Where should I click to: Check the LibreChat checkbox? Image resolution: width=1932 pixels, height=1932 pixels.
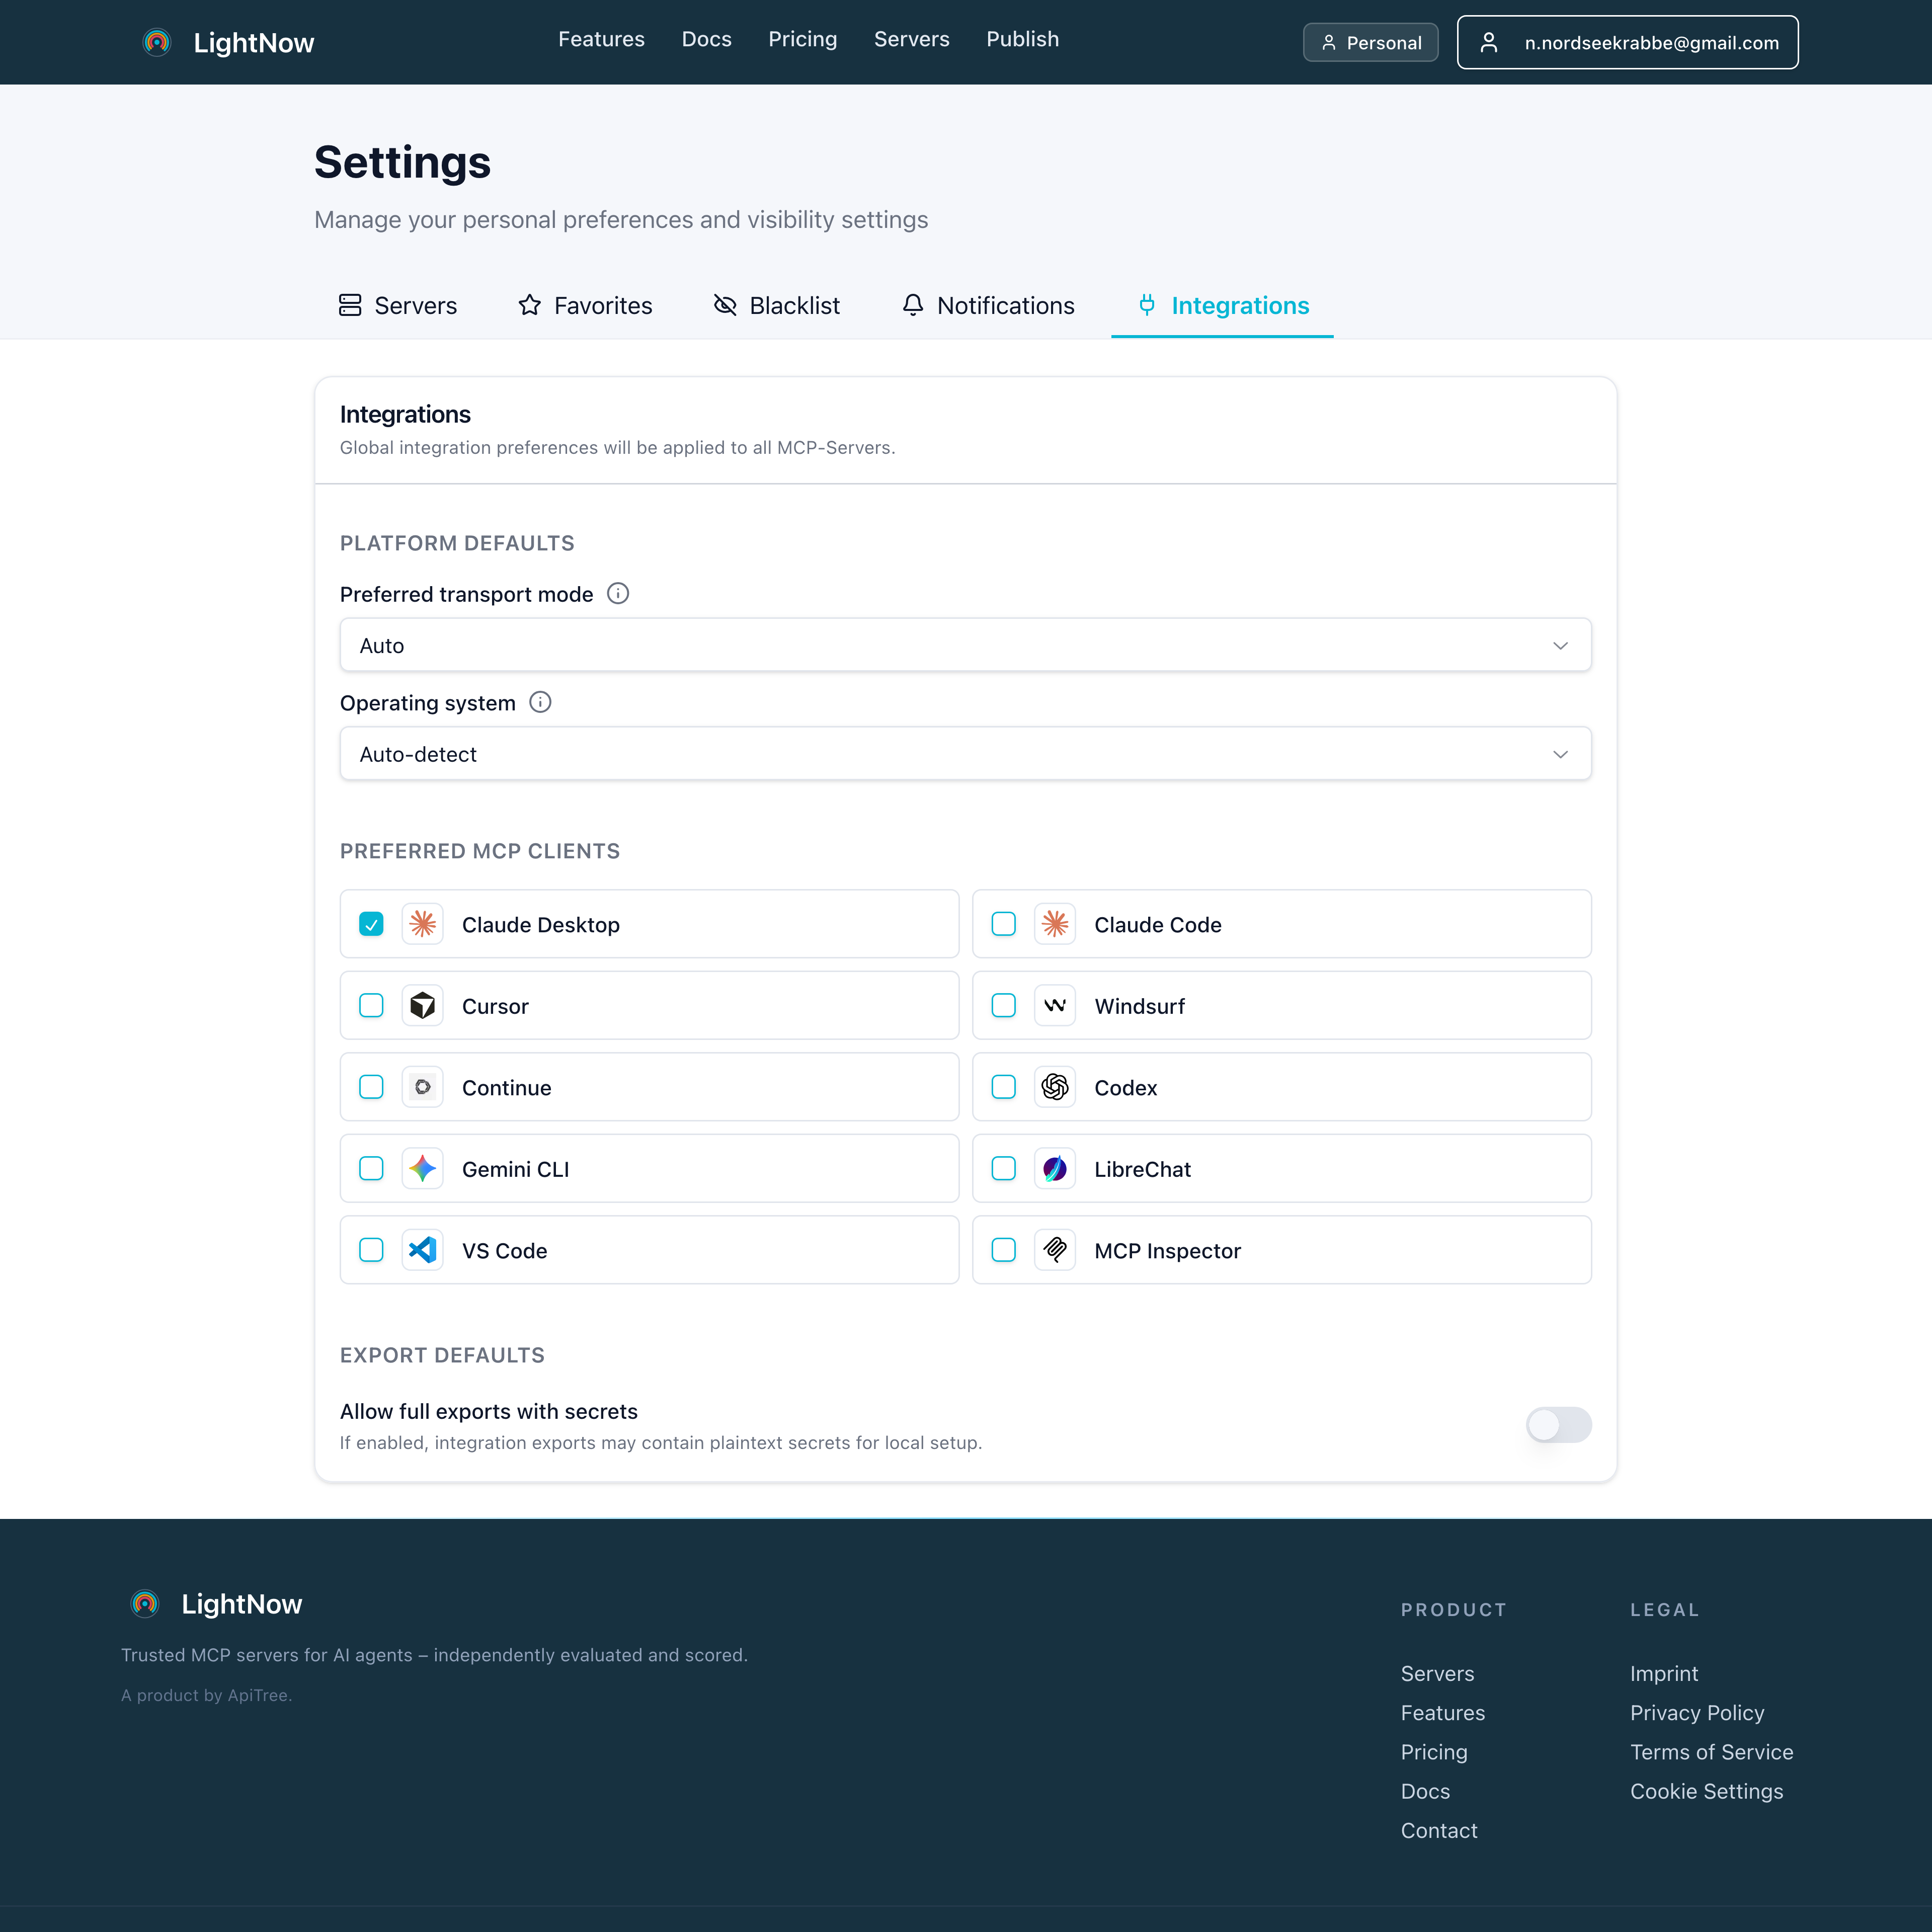tap(1004, 1168)
